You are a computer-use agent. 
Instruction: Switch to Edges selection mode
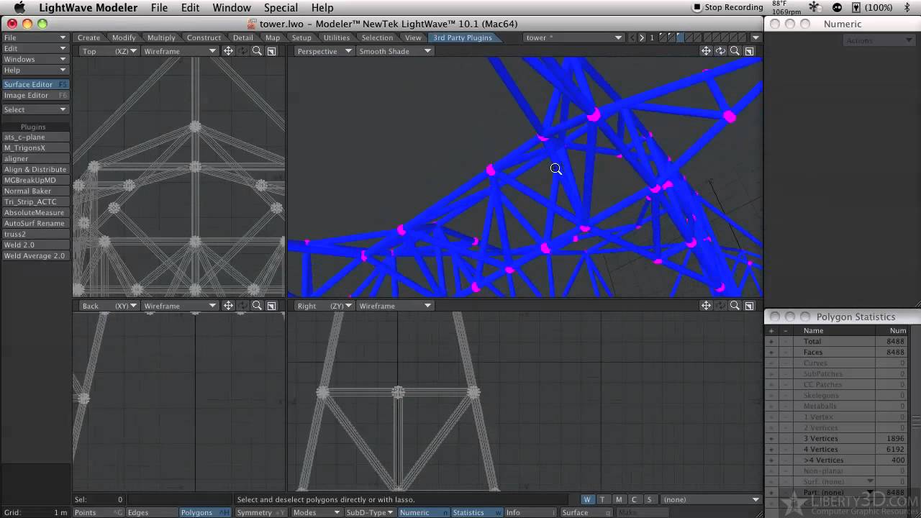(x=151, y=512)
